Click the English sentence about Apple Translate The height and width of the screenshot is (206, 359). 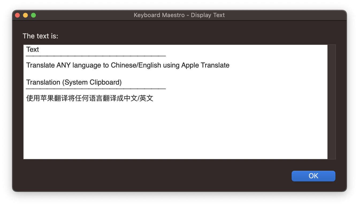(x=128, y=65)
